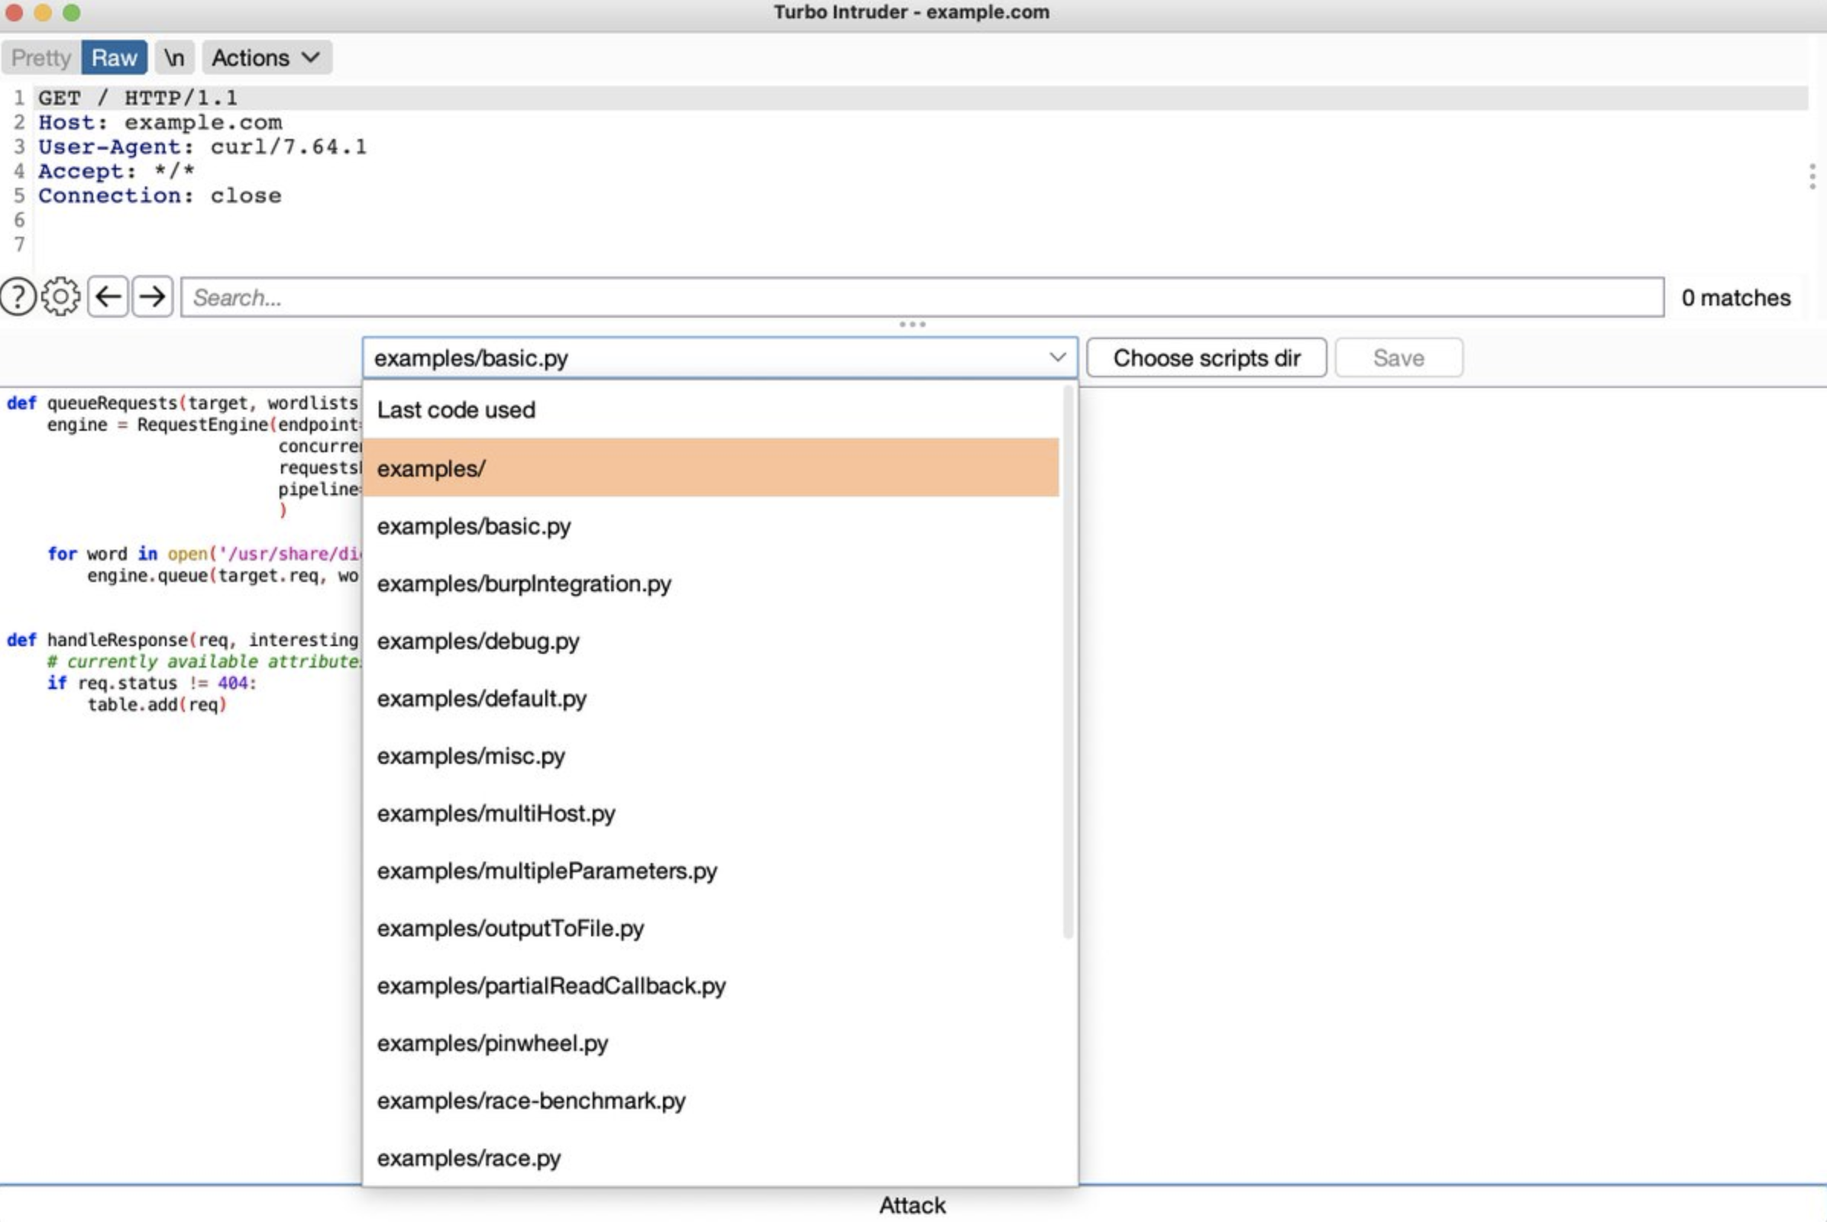Click the dropdown list scrollbar

click(x=1068, y=662)
